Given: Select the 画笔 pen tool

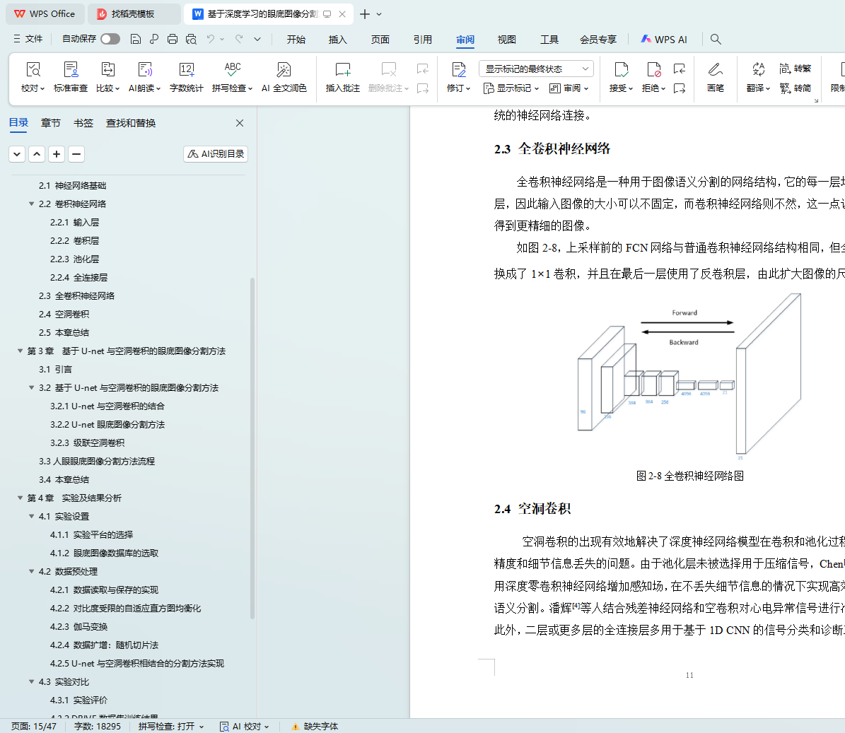Looking at the screenshot, I should coord(715,70).
